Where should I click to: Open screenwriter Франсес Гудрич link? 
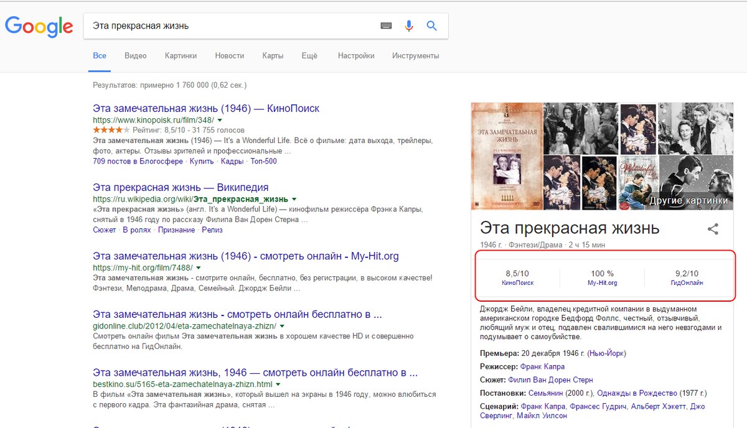point(599,406)
